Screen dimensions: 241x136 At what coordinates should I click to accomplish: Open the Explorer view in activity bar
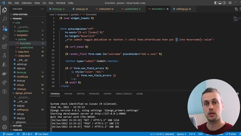pyautogui.click(x=5, y=10)
